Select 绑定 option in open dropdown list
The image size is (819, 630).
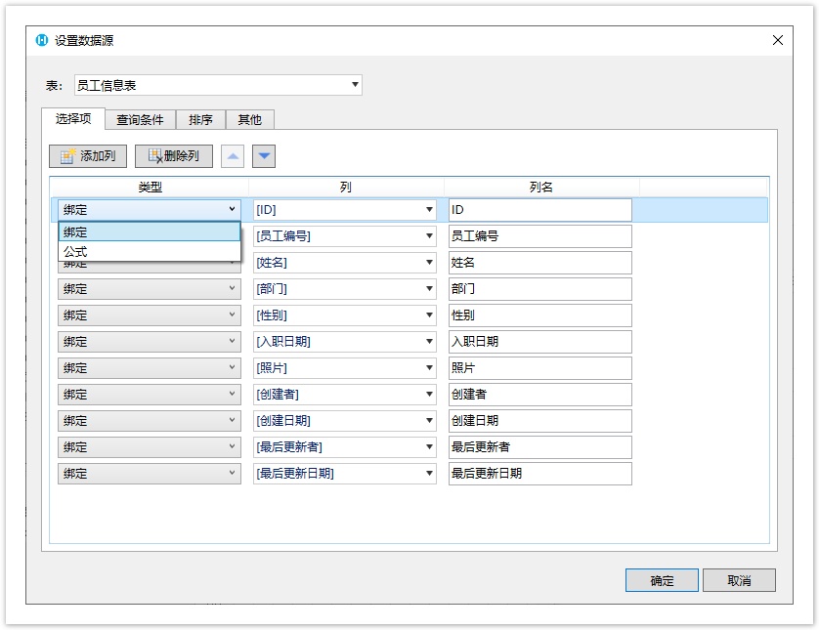[149, 231]
